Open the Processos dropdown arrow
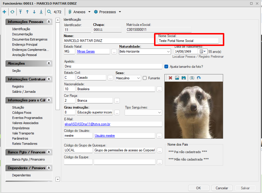The image size is (262, 193). click(x=120, y=12)
